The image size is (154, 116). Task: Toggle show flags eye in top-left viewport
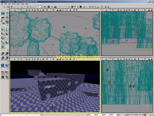(x=54, y=10)
